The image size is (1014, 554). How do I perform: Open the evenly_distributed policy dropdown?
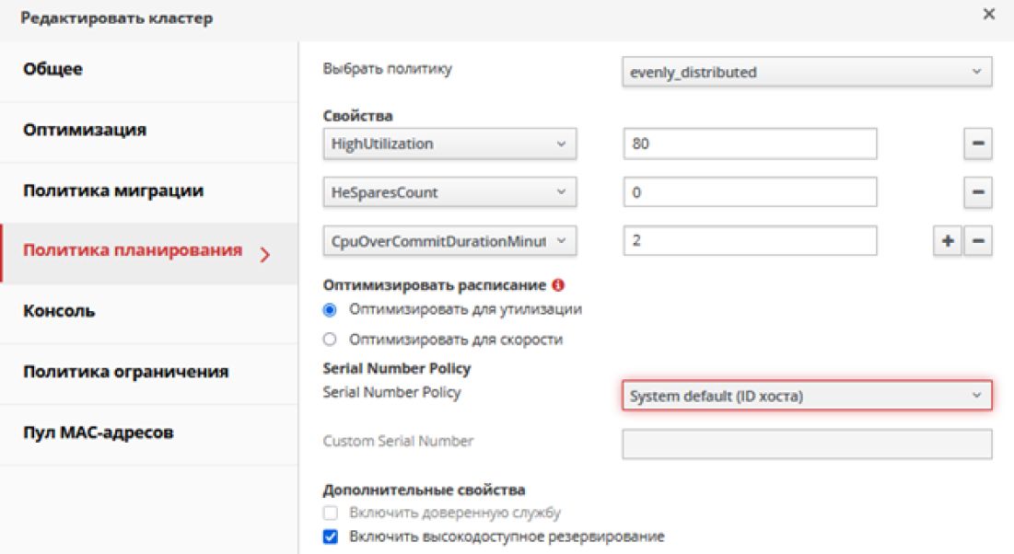[807, 72]
